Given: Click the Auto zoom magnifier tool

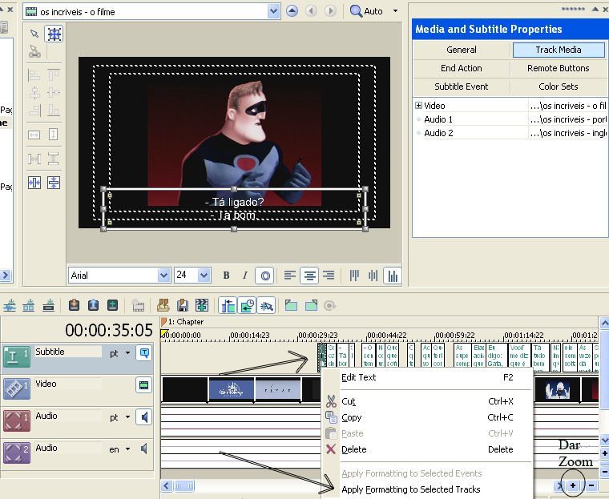Looking at the screenshot, I should pyautogui.click(x=367, y=11).
